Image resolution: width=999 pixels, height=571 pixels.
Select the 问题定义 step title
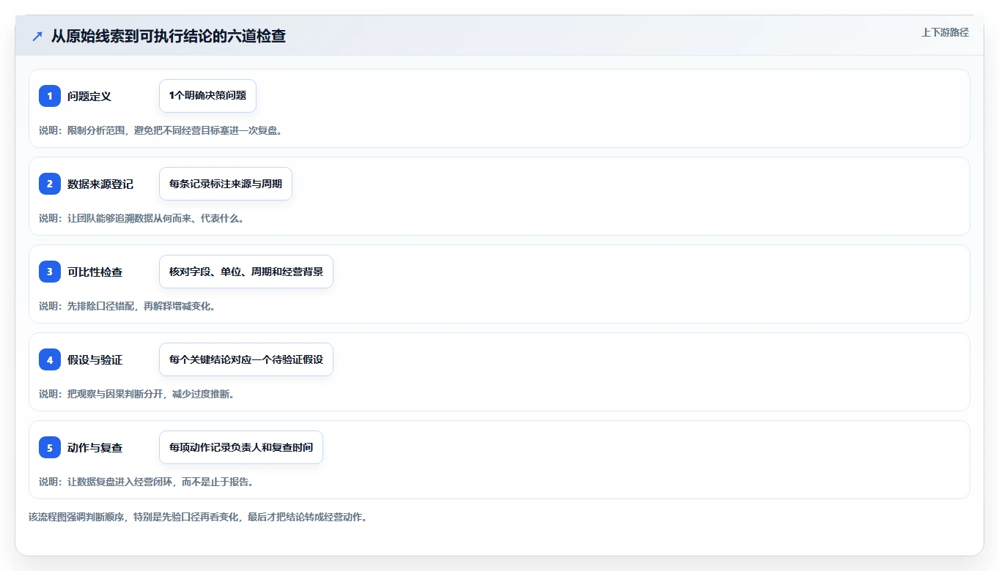point(89,96)
